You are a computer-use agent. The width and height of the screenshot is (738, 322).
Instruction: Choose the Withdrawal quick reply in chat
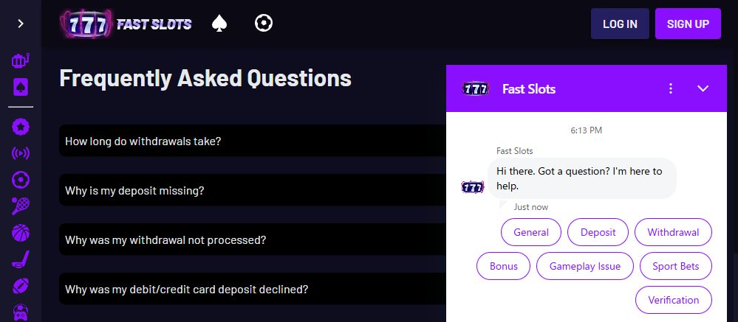pyautogui.click(x=673, y=232)
